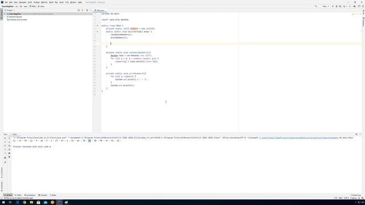Start debugging with the bug icon
The image size is (365, 205).
(x=336, y=6)
